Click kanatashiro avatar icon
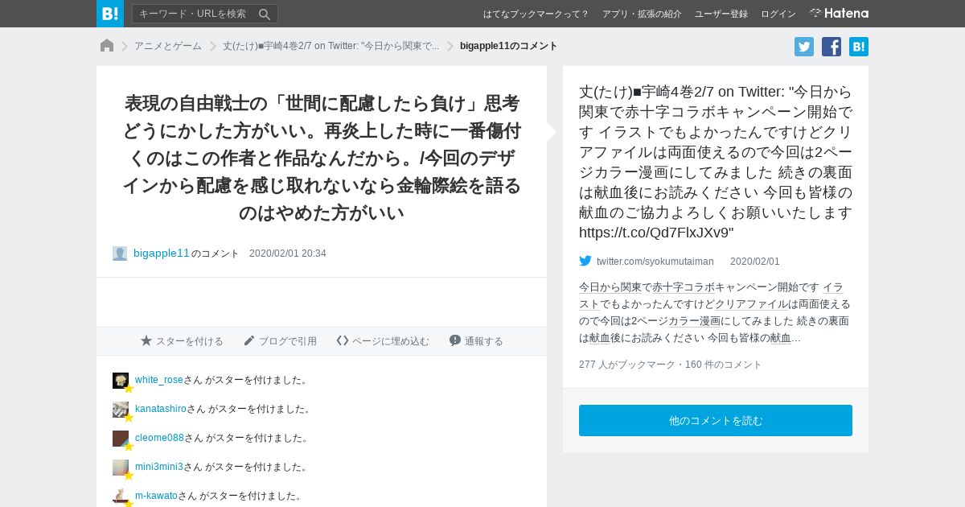965x507 pixels. tap(121, 410)
